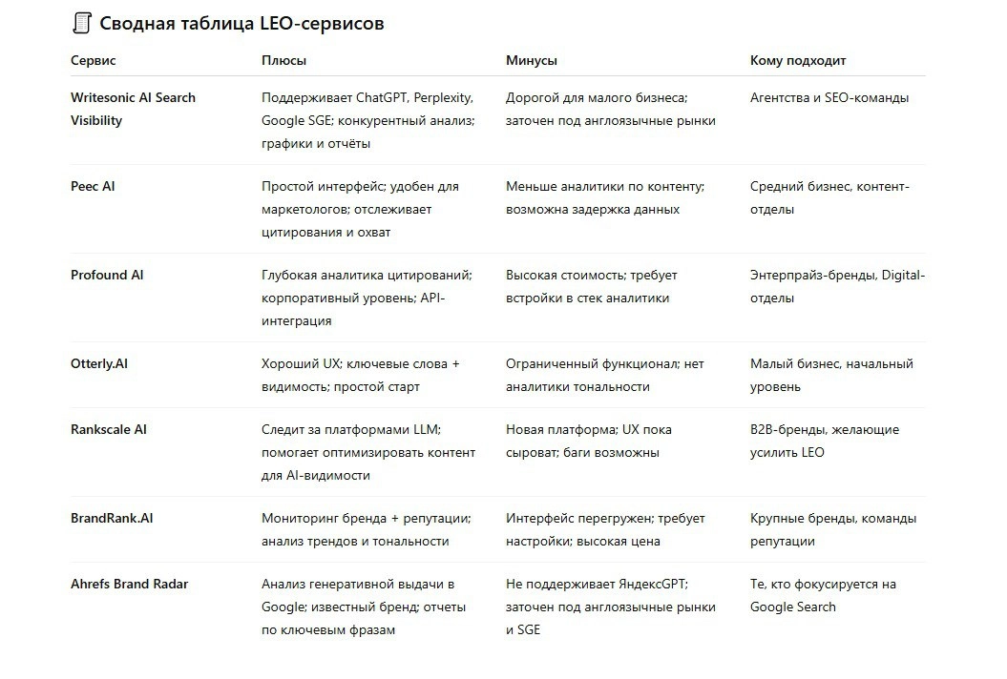The image size is (1007, 679).
Task: Select the Otterly.AI service name
Action: (x=99, y=363)
